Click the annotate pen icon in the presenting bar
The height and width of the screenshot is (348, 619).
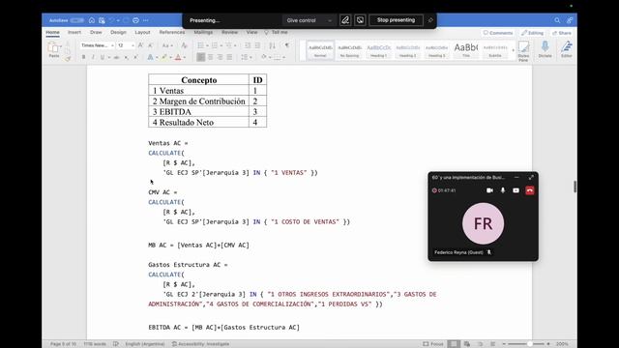345,20
